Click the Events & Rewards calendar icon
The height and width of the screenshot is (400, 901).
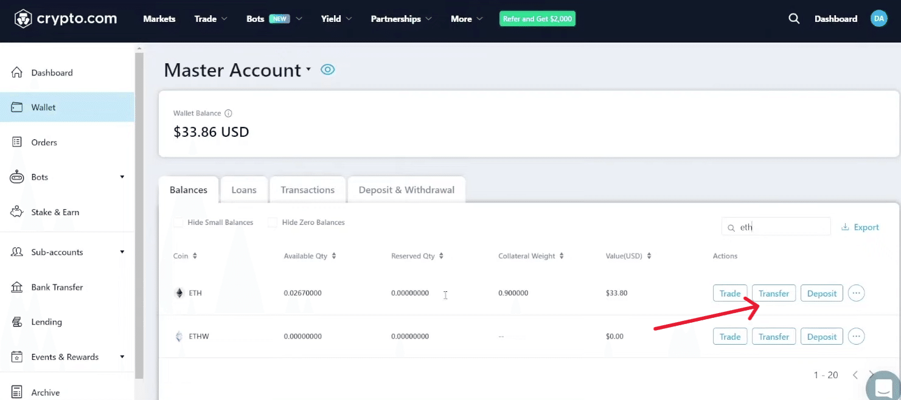coord(17,357)
